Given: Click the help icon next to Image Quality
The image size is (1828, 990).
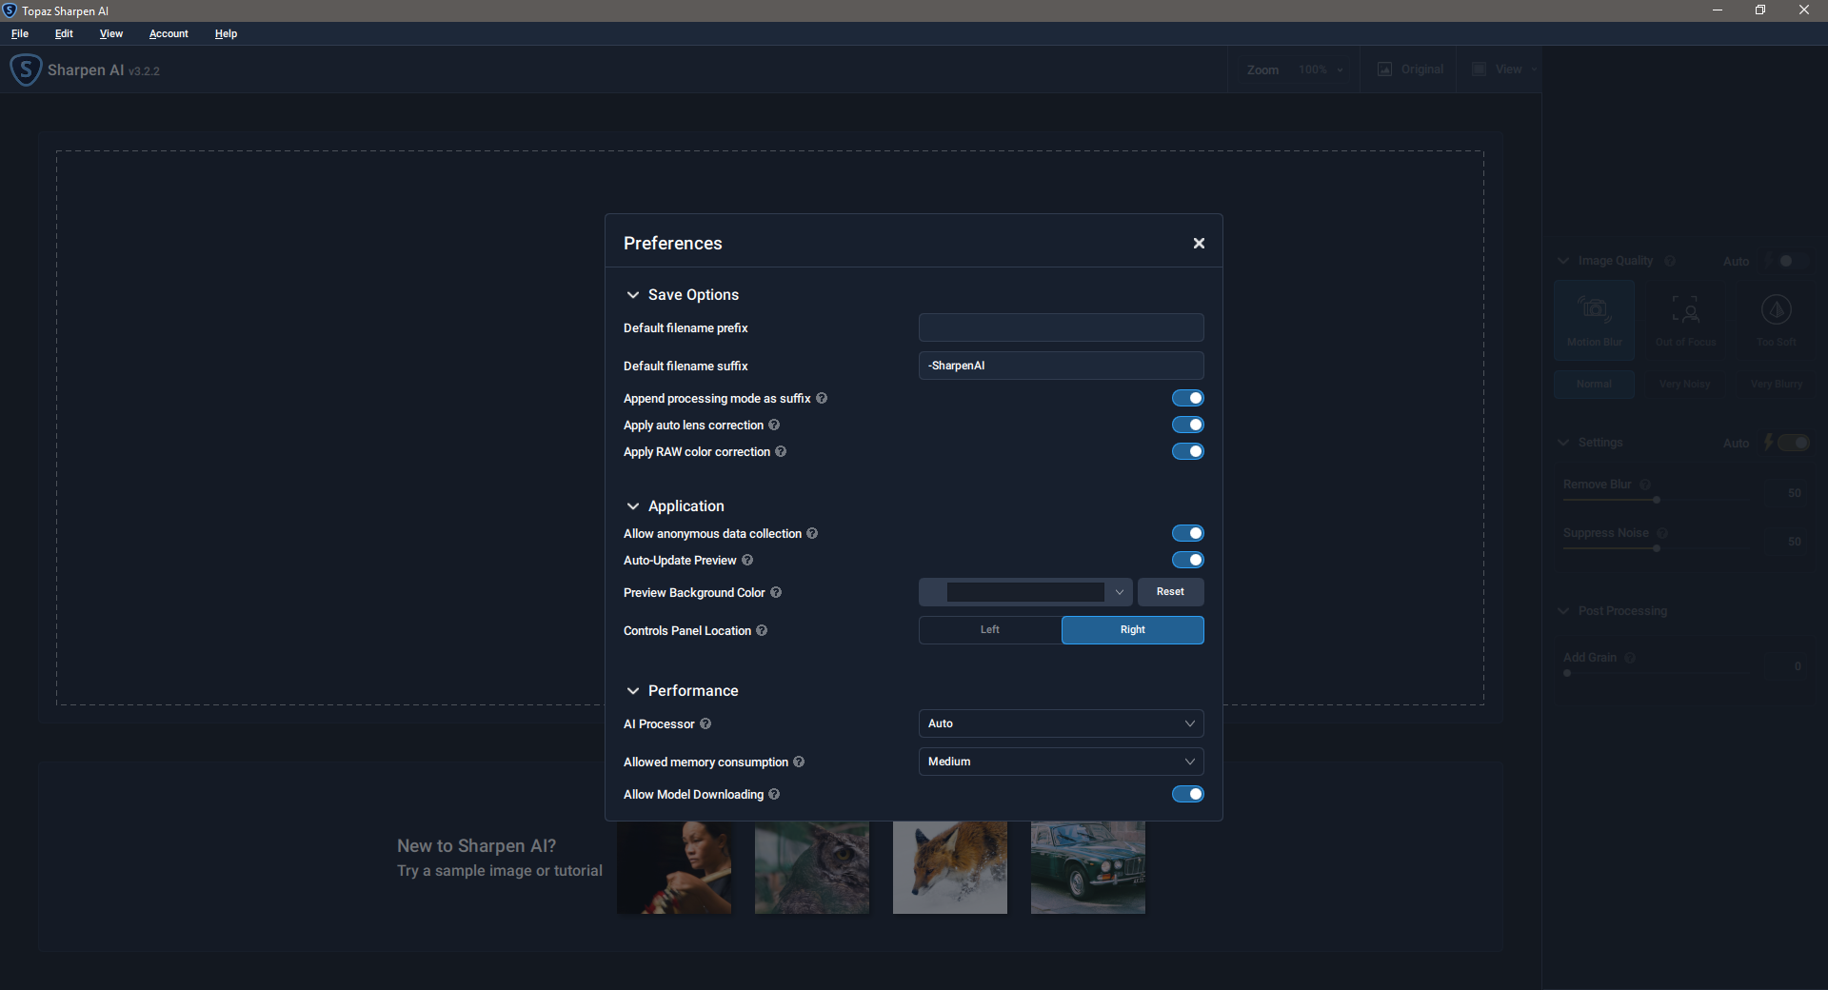Looking at the screenshot, I should pyautogui.click(x=1670, y=261).
